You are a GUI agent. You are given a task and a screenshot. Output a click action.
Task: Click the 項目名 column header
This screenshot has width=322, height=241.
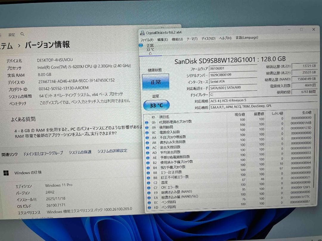click(x=164, y=117)
